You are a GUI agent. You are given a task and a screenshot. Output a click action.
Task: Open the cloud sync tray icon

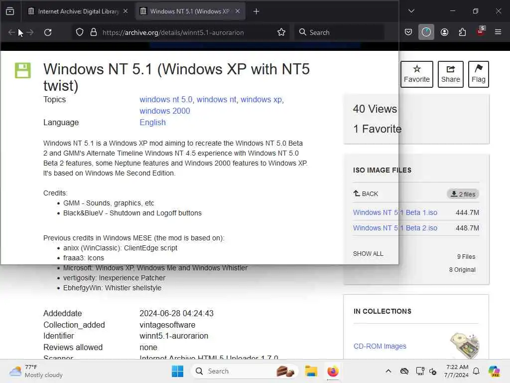click(404, 371)
